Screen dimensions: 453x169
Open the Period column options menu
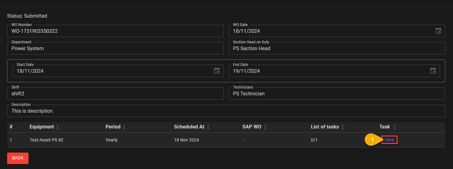click(x=124, y=127)
